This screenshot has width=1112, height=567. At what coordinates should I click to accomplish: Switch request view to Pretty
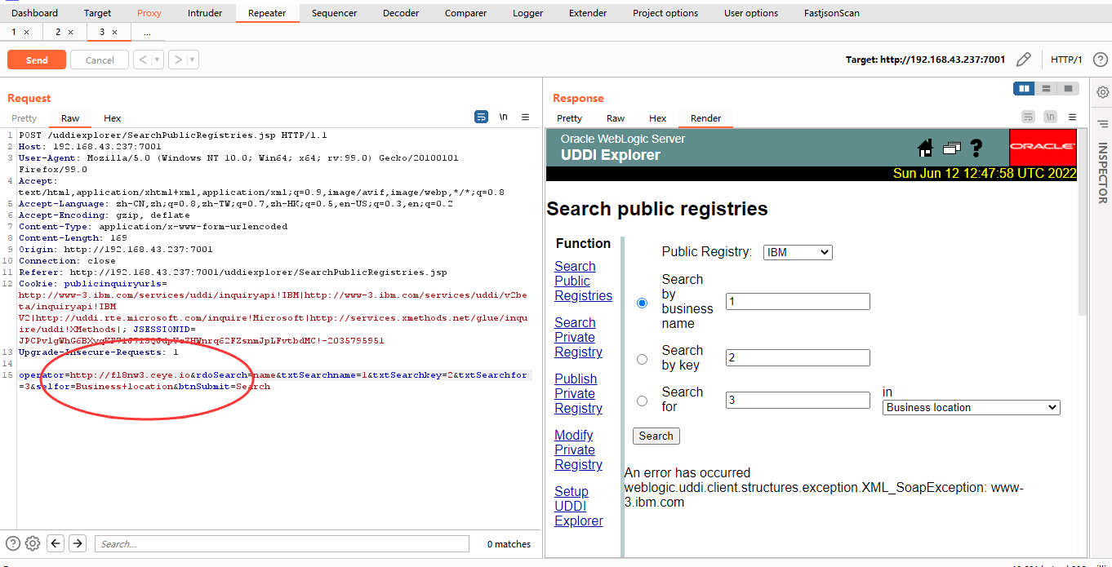(24, 118)
